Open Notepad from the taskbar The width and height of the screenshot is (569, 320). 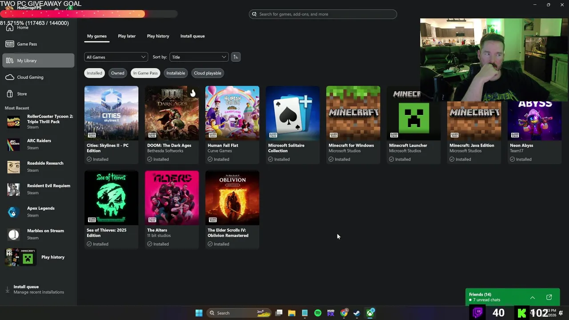click(305, 313)
